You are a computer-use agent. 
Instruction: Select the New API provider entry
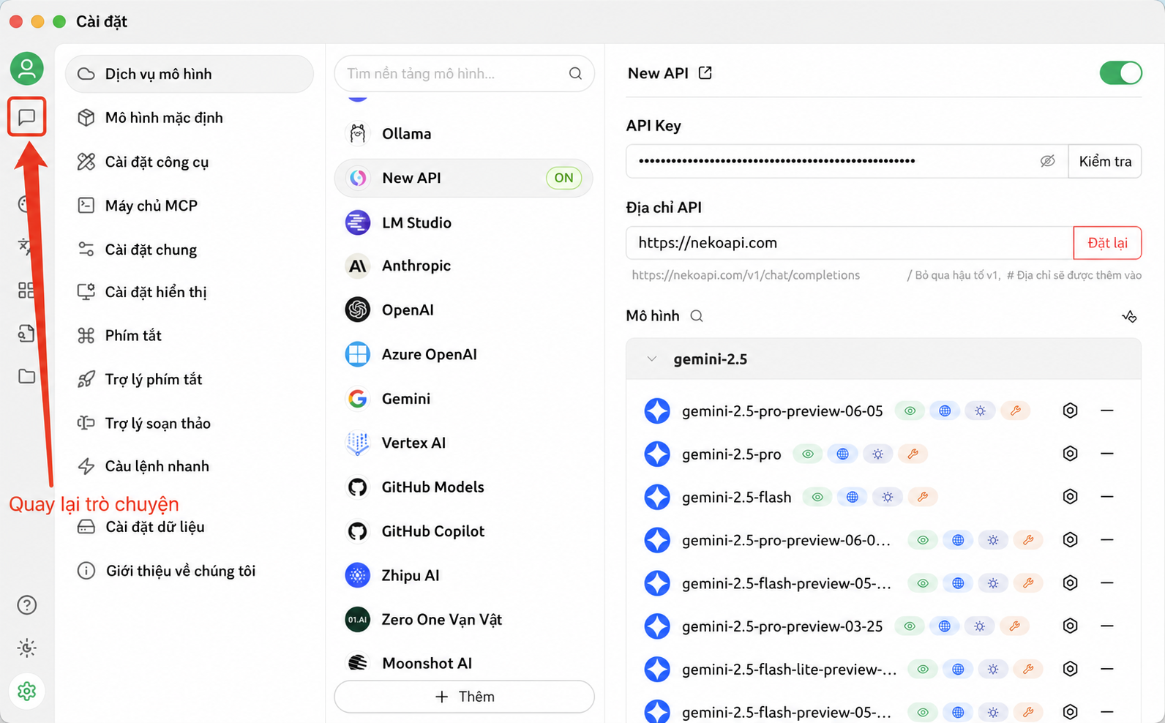[x=463, y=178]
